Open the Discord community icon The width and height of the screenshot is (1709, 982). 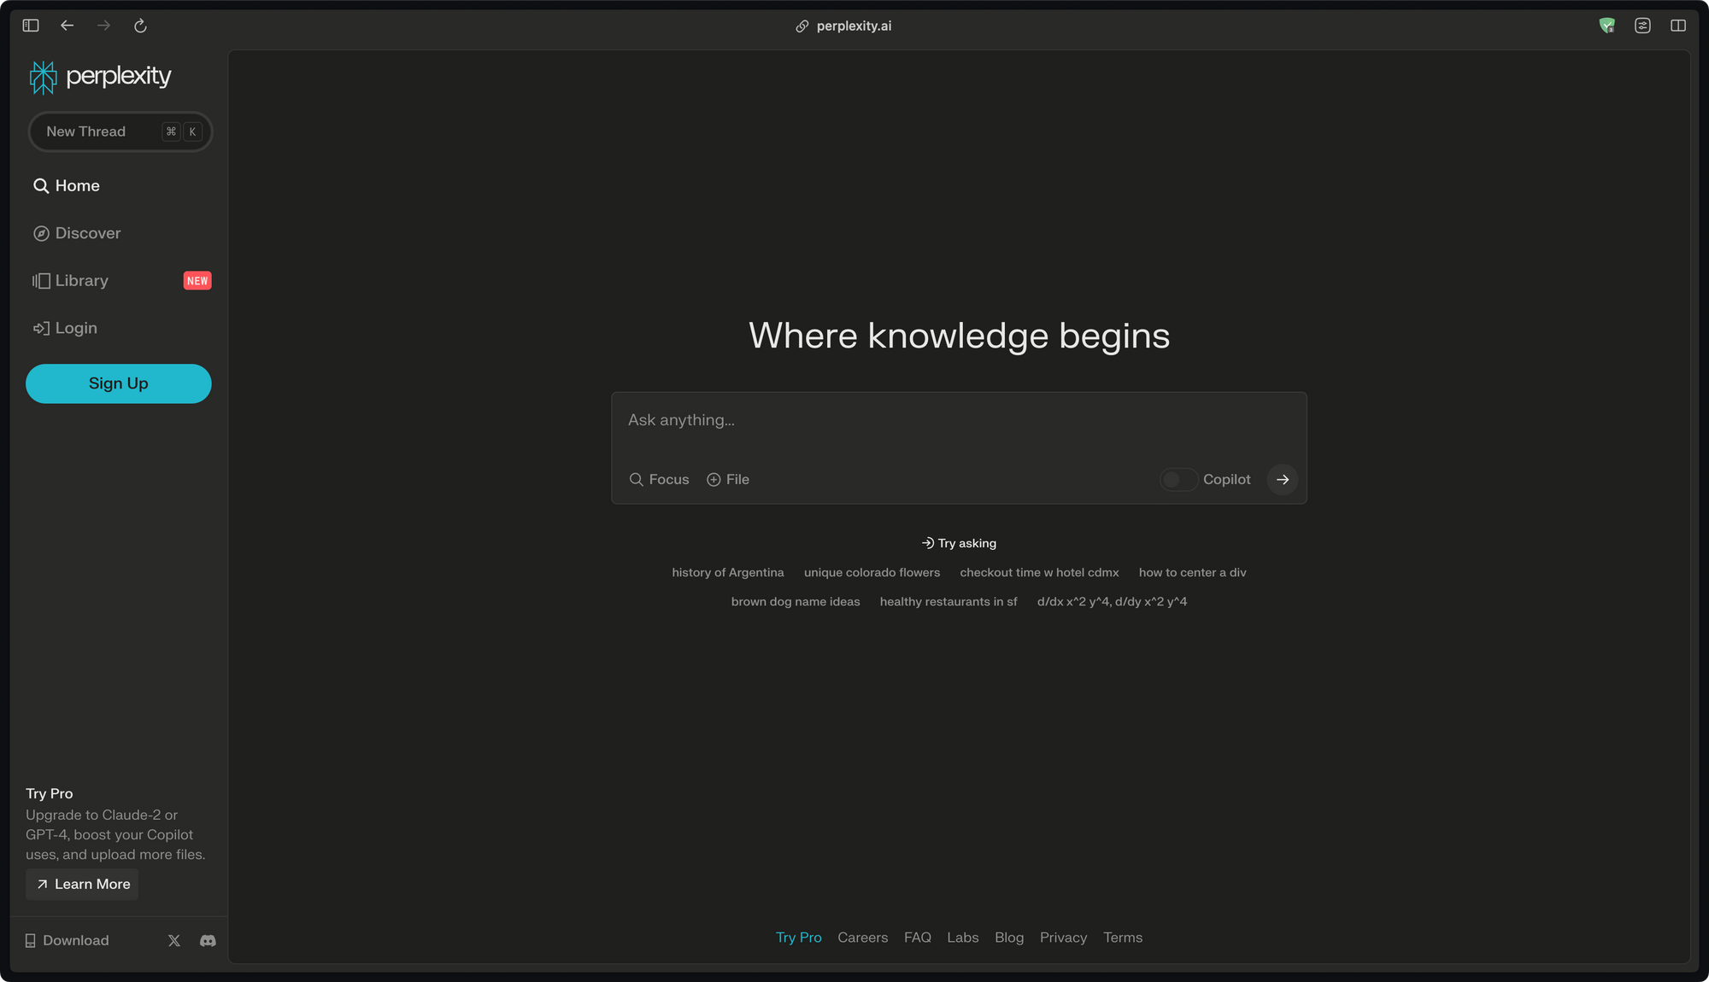point(208,940)
